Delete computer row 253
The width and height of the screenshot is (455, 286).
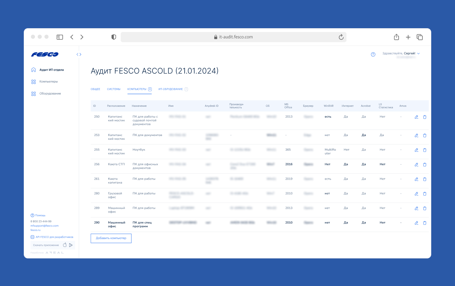[x=424, y=135]
